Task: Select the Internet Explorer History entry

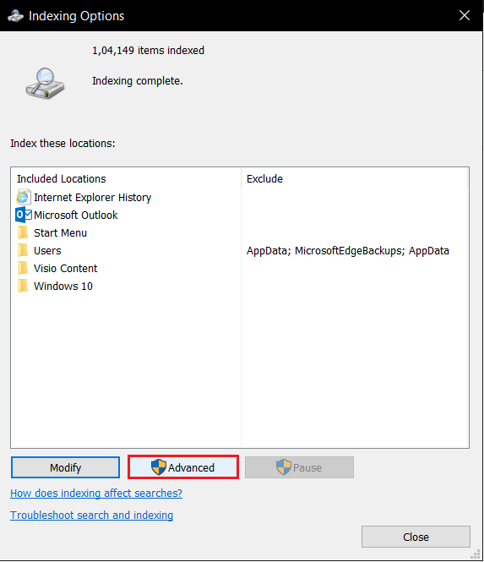Action: (x=92, y=197)
